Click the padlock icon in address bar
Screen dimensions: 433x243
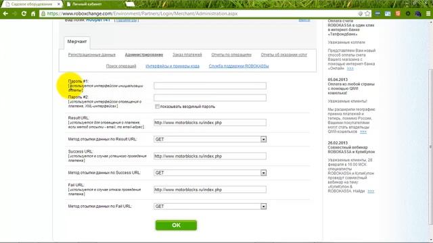[43, 13]
